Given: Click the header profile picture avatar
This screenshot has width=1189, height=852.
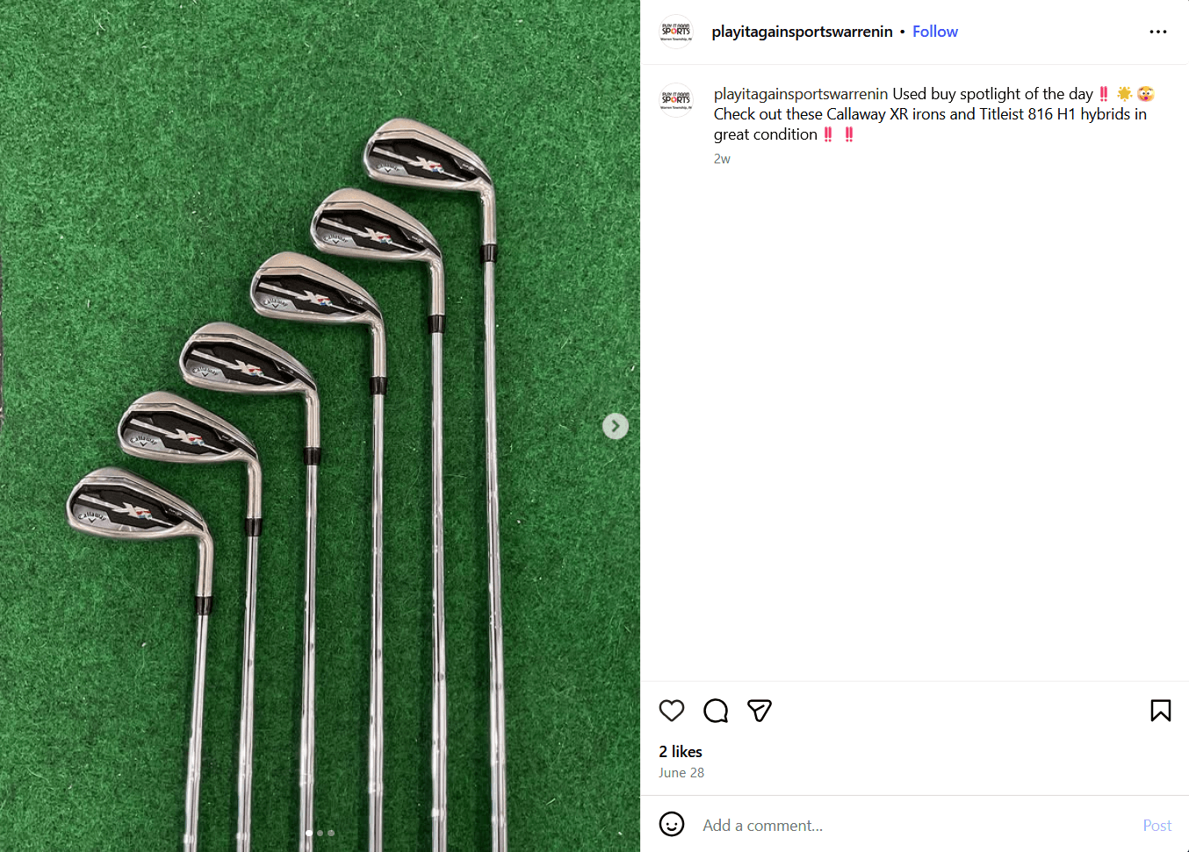Looking at the screenshot, I should (x=676, y=32).
